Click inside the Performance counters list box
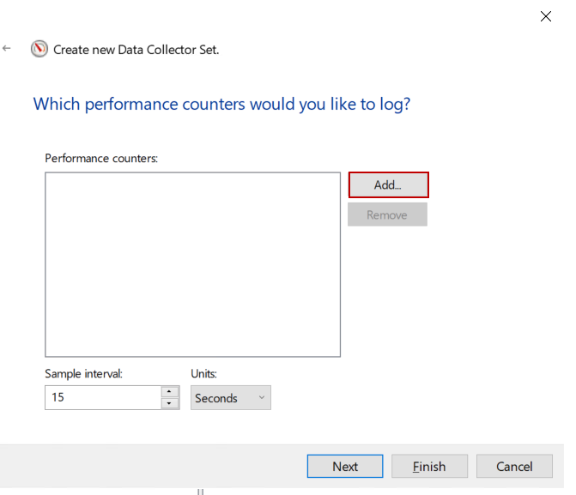 (x=192, y=264)
